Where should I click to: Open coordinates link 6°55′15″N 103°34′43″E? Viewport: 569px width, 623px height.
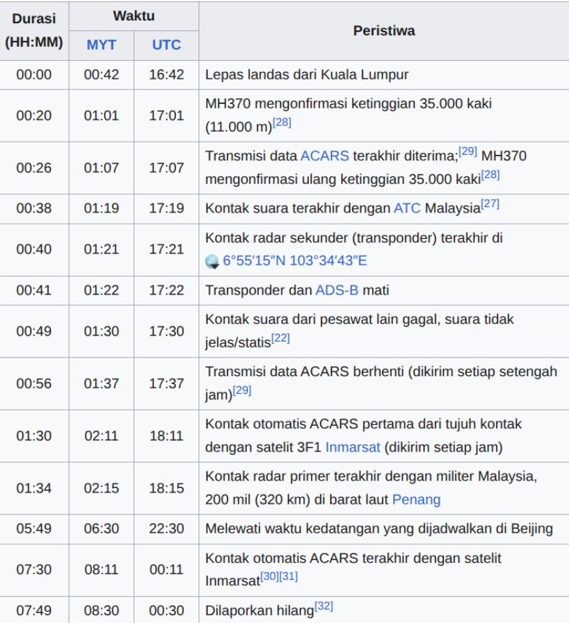click(x=294, y=261)
